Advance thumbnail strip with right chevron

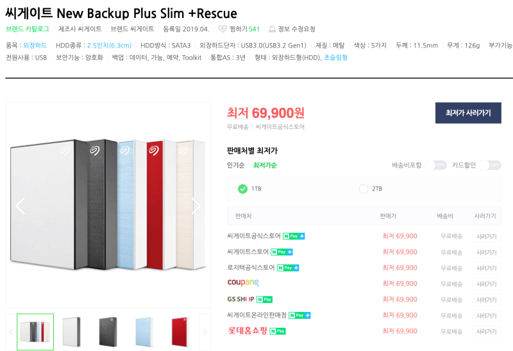click(x=205, y=332)
